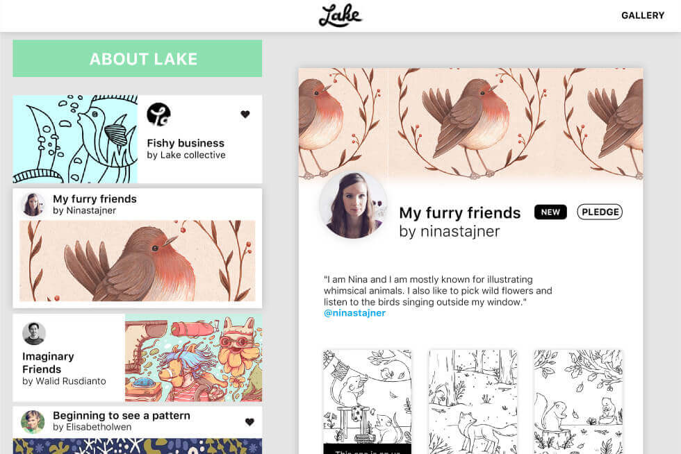Screen dimensions: 681x454
Task: Open the About Lake banner
Action: tap(138, 58)
